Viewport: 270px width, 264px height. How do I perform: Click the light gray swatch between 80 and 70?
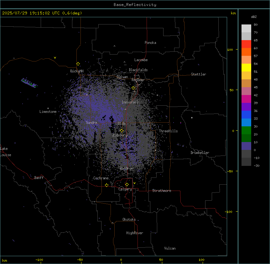point(246,29)
